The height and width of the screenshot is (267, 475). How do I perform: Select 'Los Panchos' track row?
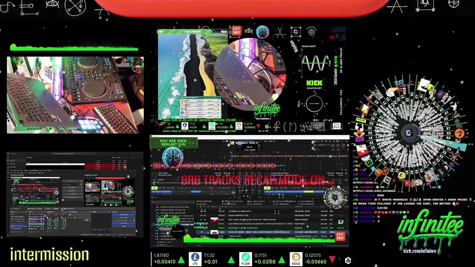coord(272,224)
